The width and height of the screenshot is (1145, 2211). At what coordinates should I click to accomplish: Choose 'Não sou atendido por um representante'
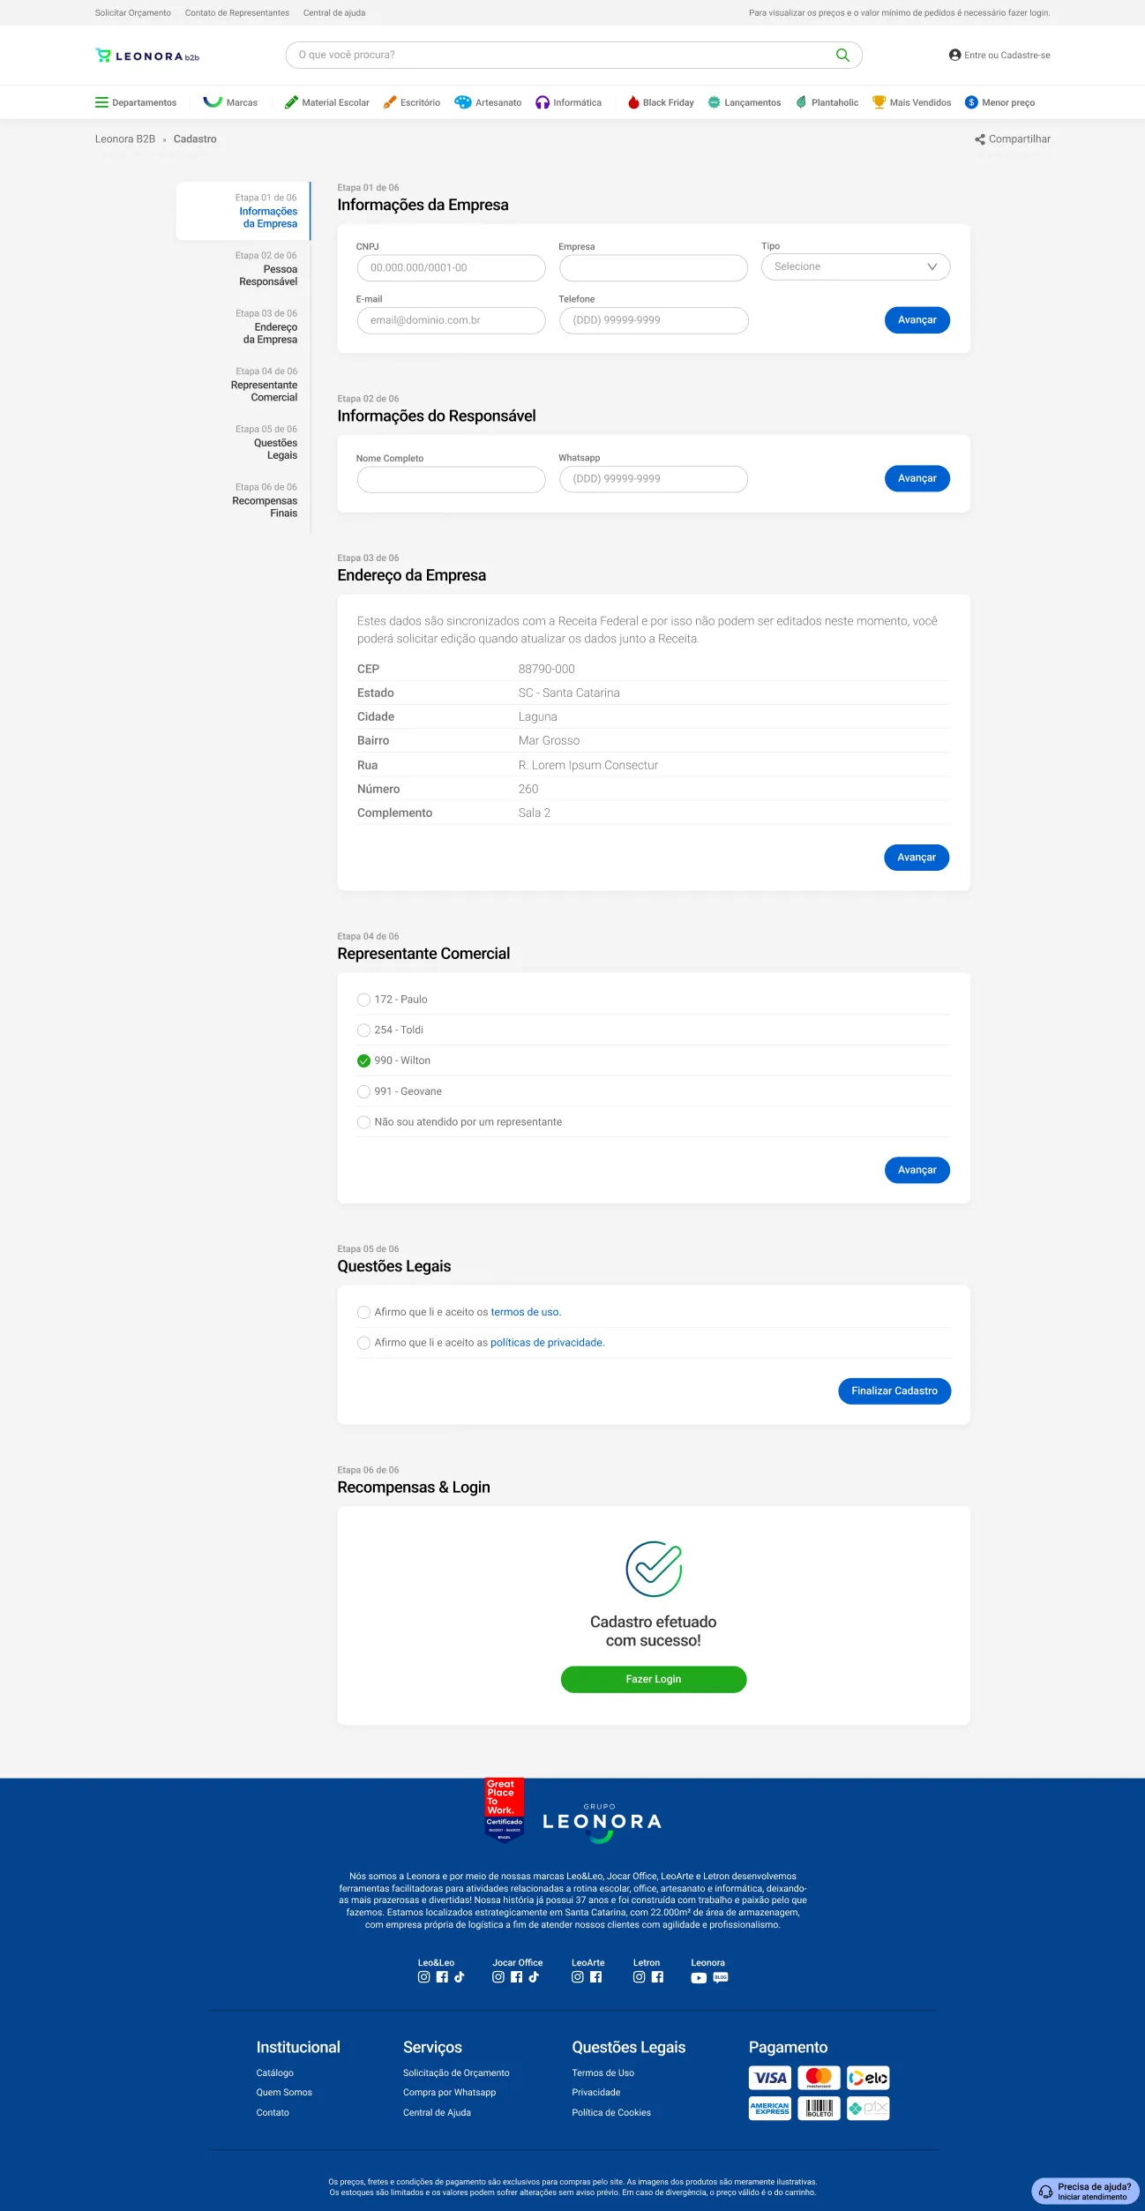363,1122
